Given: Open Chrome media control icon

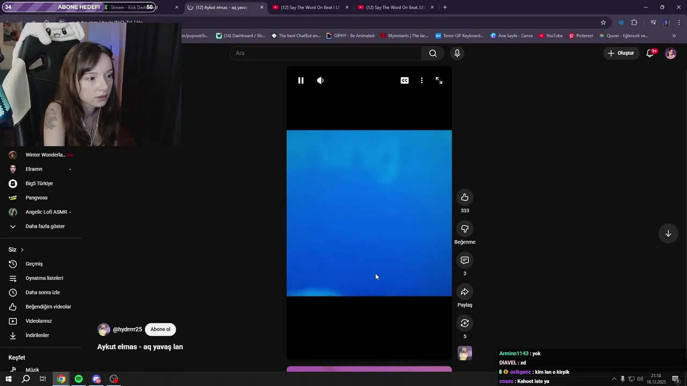Looking at the screenshot, I should point(653,23).
